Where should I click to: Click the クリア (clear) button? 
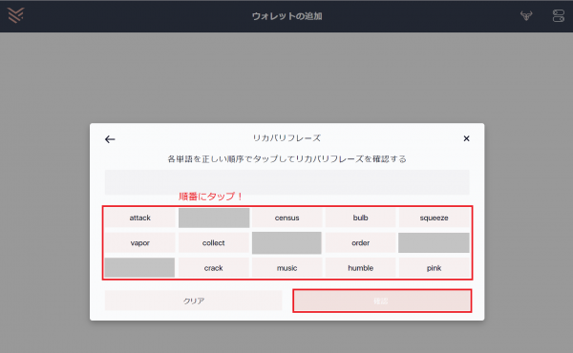pos(193,301)
